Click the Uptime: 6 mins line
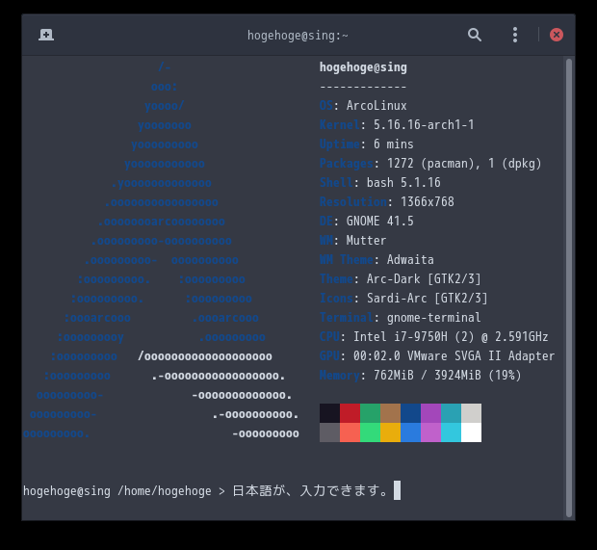This screenshot has height=550, width=597. click(x=366, y=144)
